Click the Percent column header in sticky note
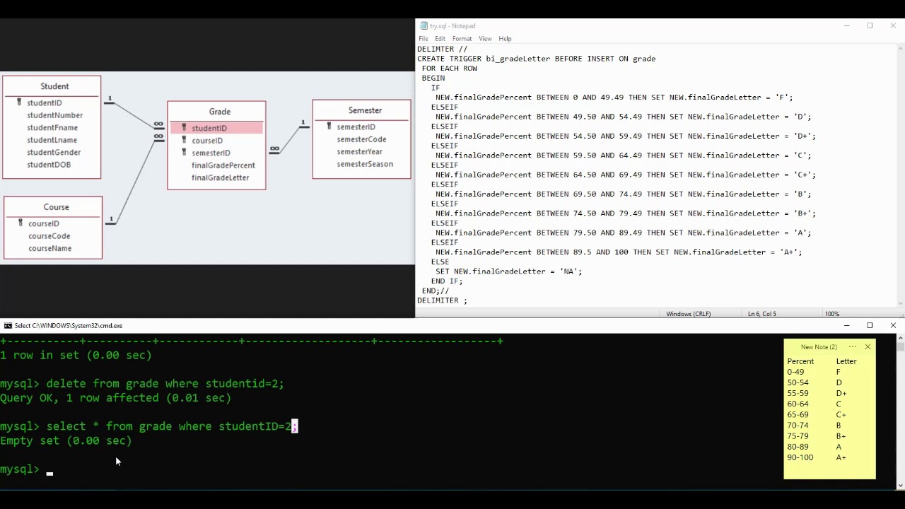 point(800,361)
